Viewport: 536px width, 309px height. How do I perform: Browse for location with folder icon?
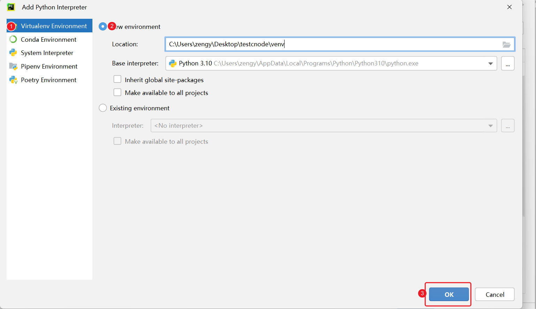coord(506,44)
